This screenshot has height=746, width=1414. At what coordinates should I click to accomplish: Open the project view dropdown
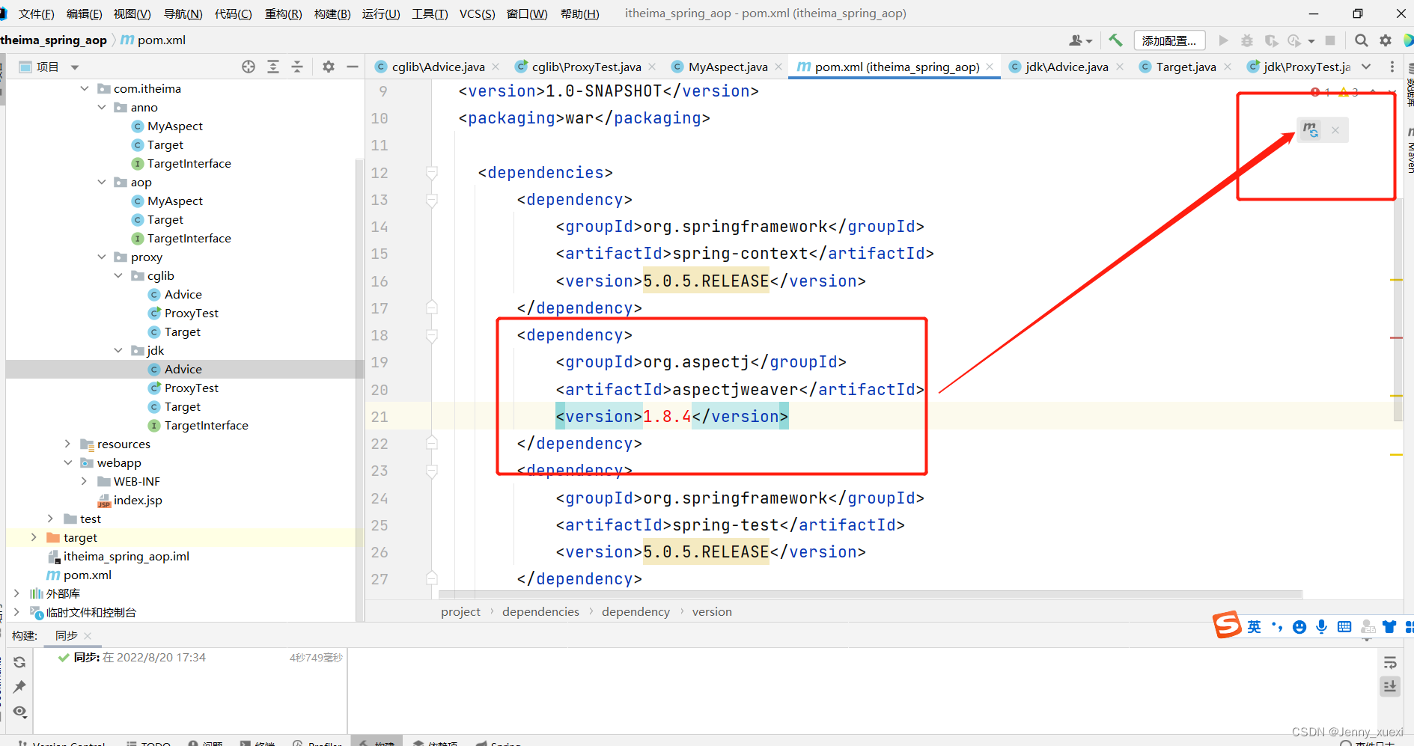75,67
